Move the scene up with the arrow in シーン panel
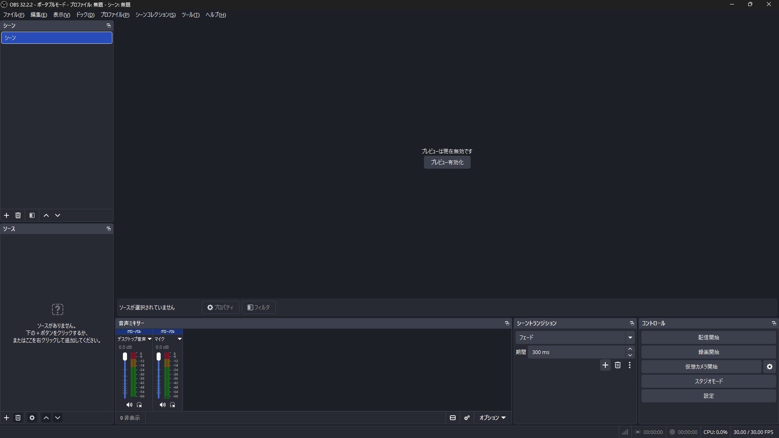 (x=46, y=215)
